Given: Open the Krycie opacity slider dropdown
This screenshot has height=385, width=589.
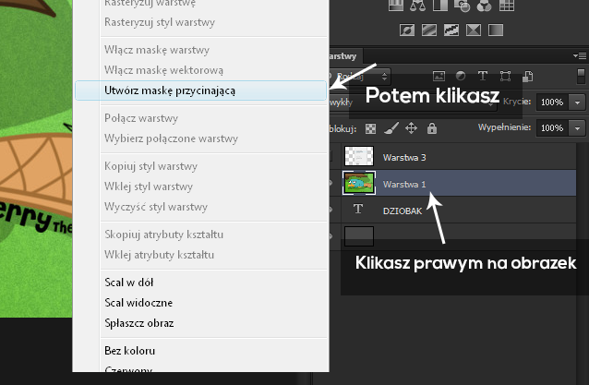Looking at the screenshot, I should pos(577,102).
